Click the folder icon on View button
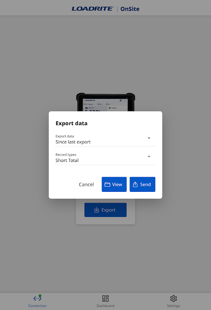The image size is (211, 310). point(107,184)
